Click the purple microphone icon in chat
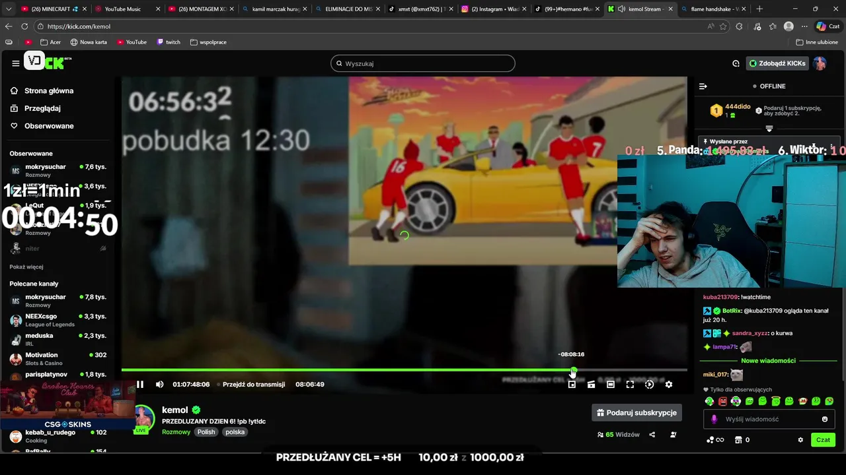 714,420
